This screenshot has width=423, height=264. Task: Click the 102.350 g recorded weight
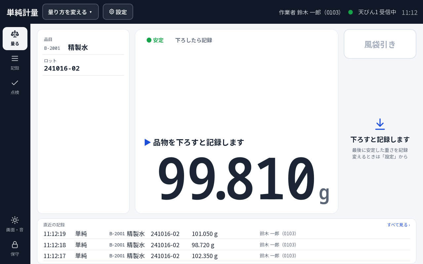click(205, 256)
